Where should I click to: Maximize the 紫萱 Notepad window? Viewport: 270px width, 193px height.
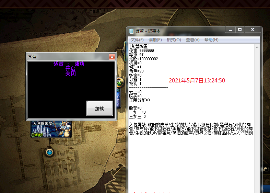pos(240,30)
